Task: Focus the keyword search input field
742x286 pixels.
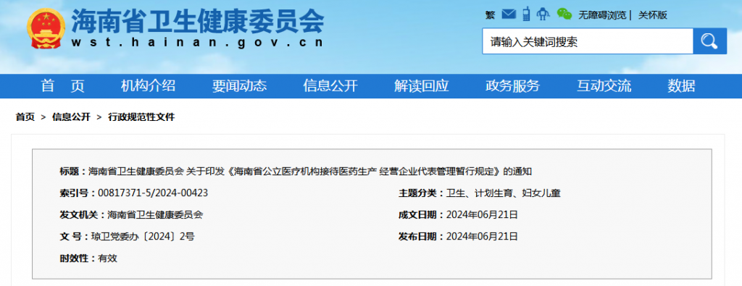Action: [x=588, y=41]
